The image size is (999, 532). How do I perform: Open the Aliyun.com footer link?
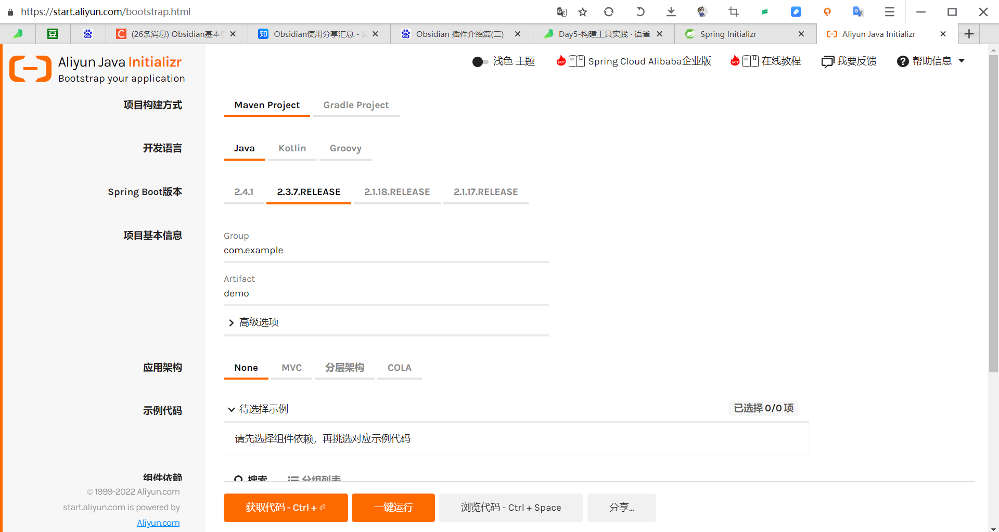pyautogui.click(x=158, y=523)
